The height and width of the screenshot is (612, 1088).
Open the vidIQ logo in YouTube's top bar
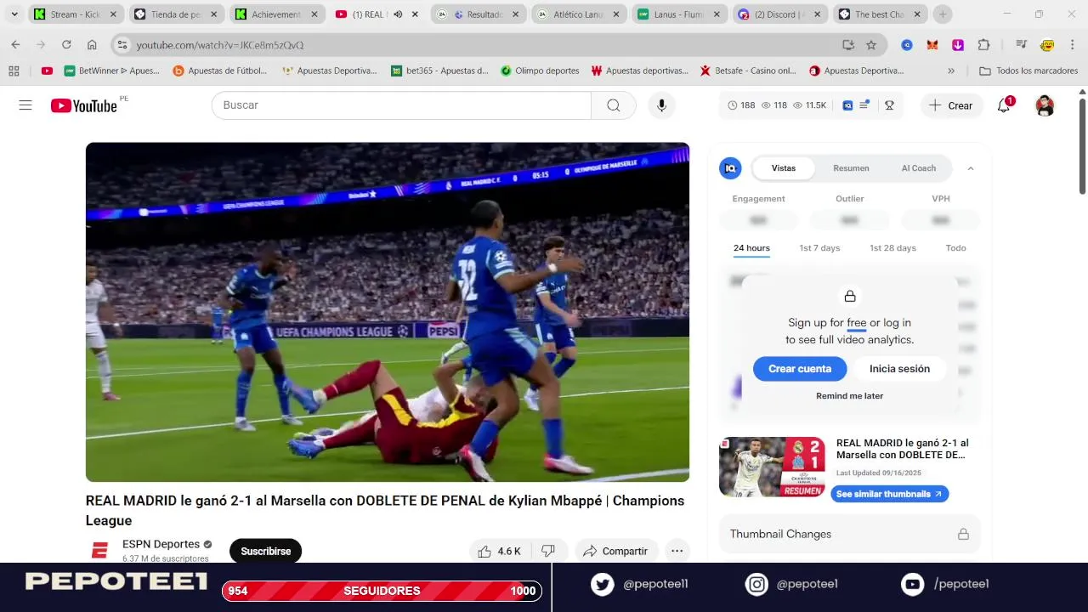(847, 105)
